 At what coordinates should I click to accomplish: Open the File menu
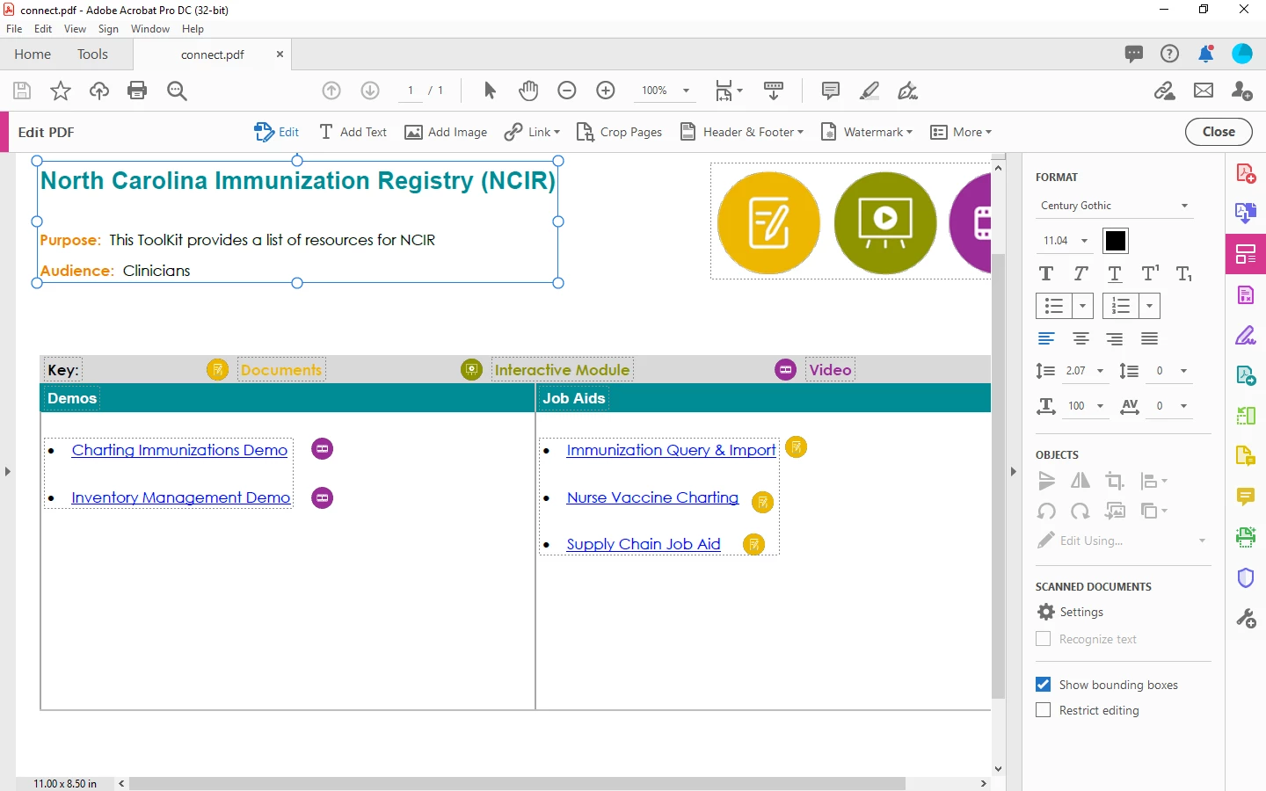[14, 29]
